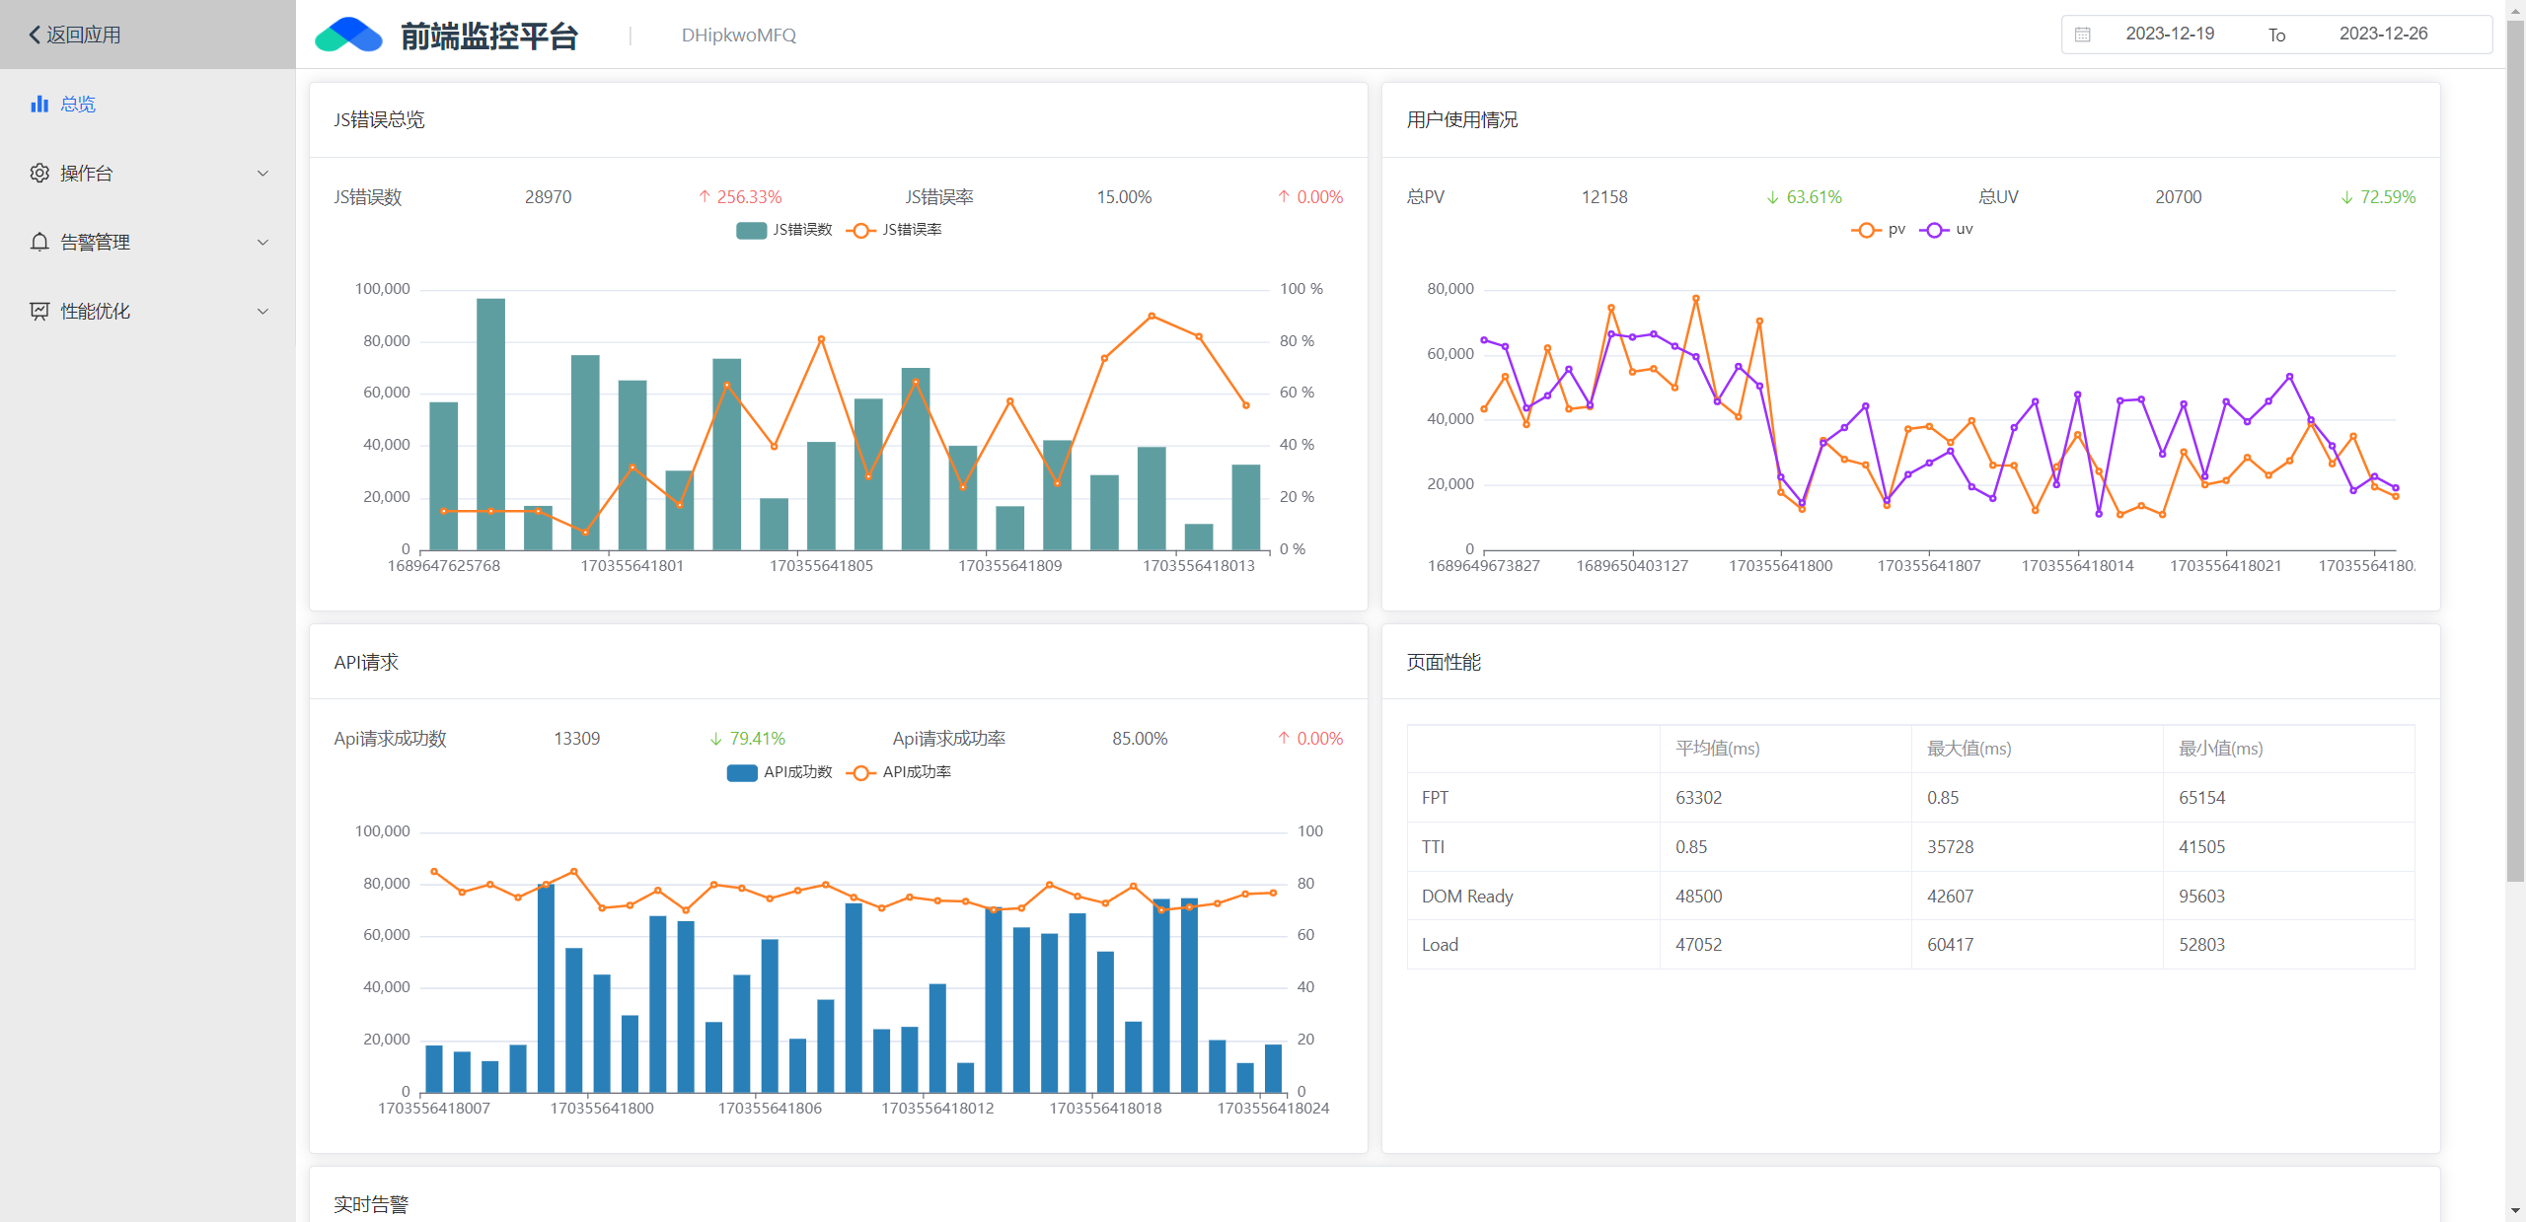Toggle the JS错误率 legend series
Viewport: 2526px width, 1222px height.
895,230
